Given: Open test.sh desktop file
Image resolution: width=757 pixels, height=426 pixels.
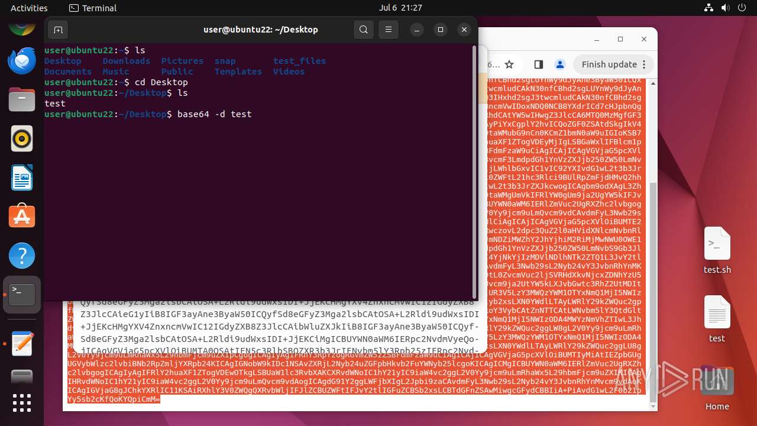Looking at the screenshot, I should 717,251.
